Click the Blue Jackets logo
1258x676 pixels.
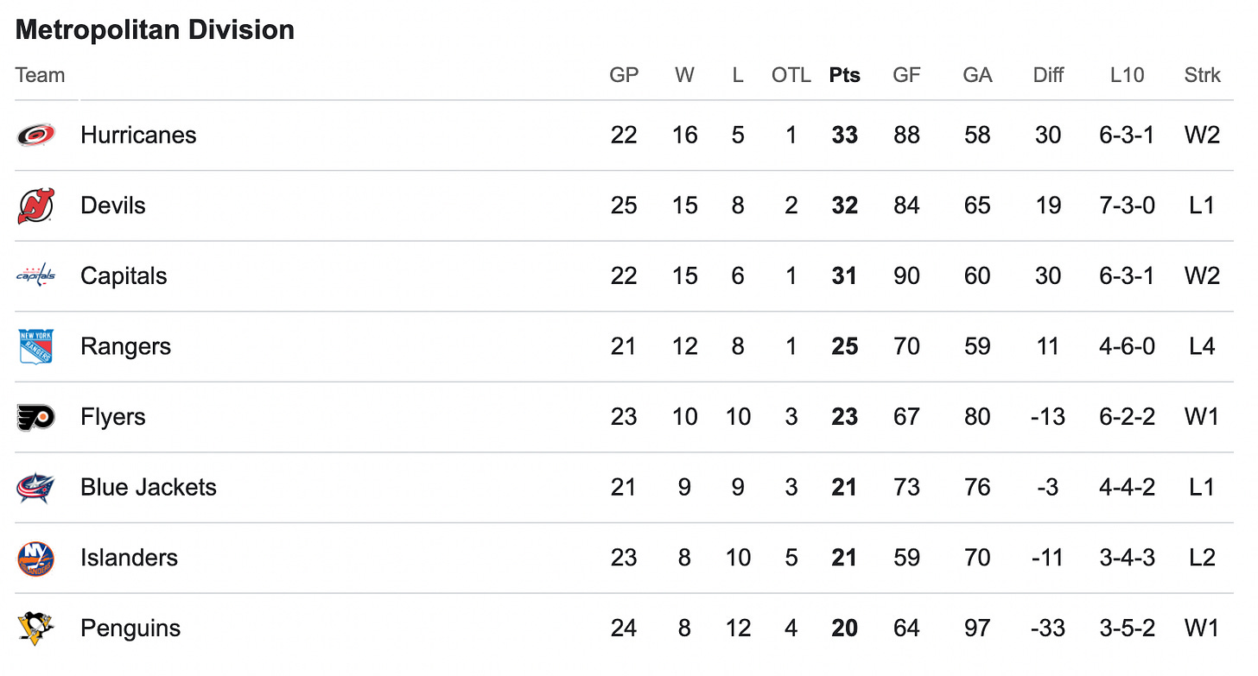coord(35,488)
